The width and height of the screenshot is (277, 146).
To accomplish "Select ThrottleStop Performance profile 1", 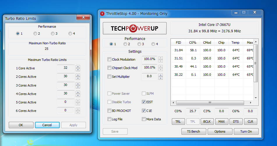I will point(111,44).
